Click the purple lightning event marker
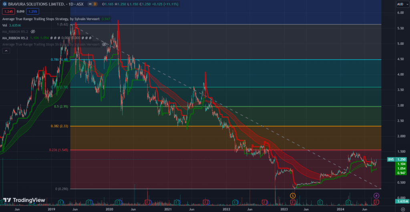This screenshot has height=212, width=410. coord(376,195)
